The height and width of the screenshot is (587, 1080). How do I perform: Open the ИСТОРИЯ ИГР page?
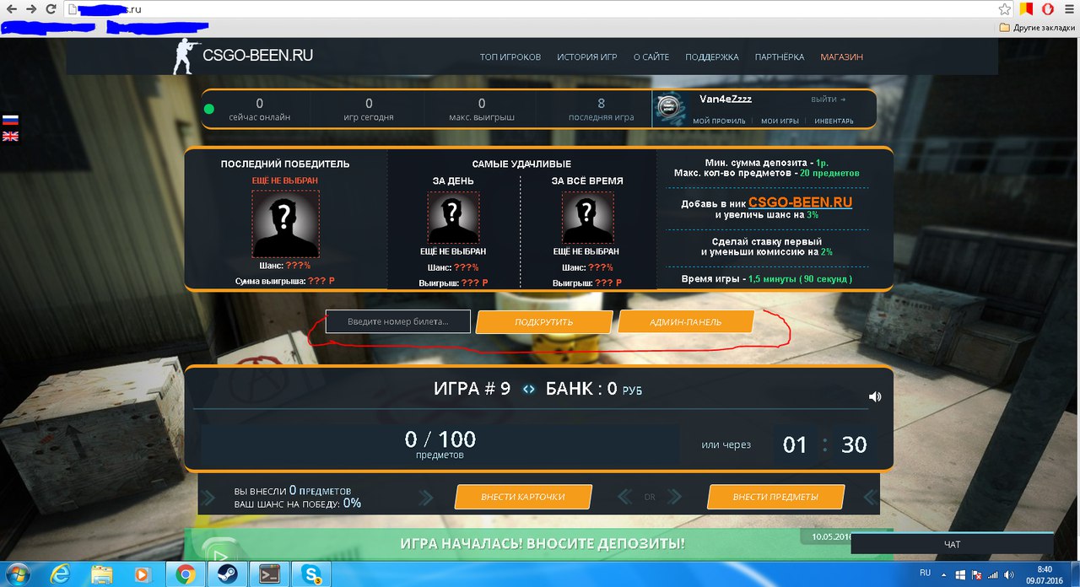click(586, 57)
